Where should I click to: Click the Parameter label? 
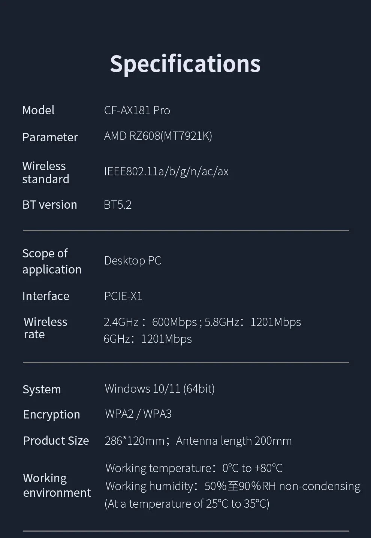50,137
